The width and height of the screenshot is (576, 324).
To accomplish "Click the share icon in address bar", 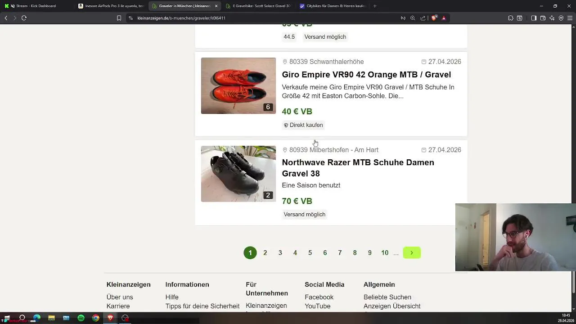I will click(423, 18).
